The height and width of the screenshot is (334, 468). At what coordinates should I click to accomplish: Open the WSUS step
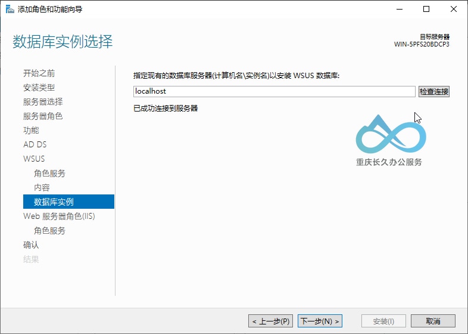[x=34, y=159]
